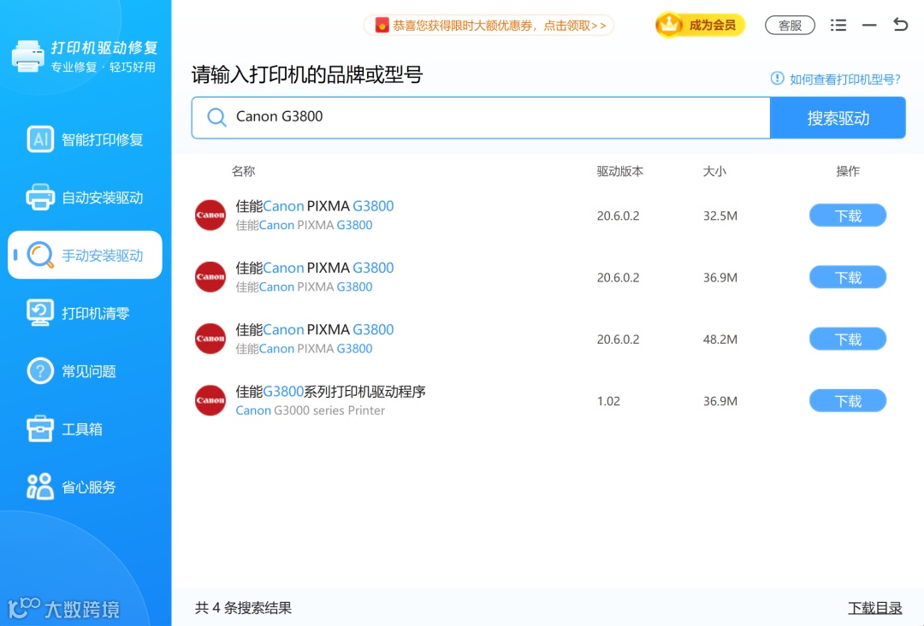Click the printer logo icon in sidebar header
The image size is (924, 626).
click(x=27, y=56)
